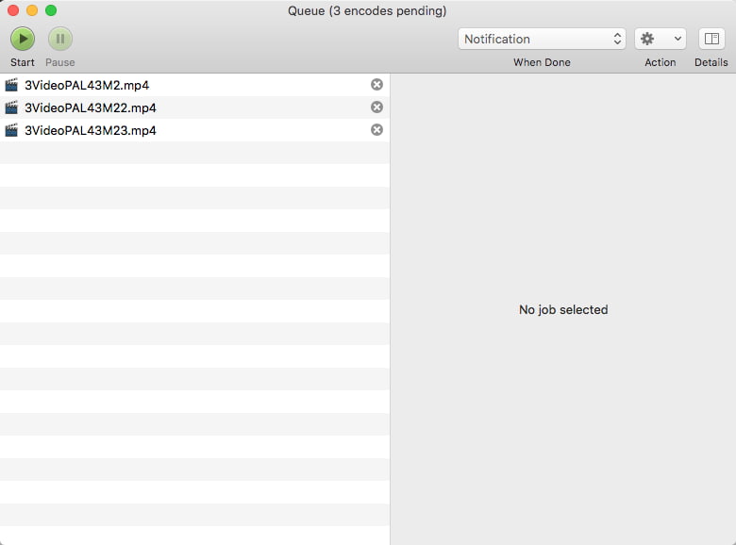Start the encode queue
The width and height of the screenshot is (736, 545).
23,39
